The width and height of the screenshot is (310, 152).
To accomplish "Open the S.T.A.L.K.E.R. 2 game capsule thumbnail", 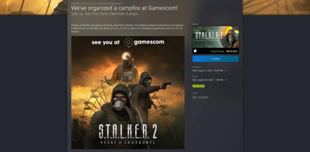I will [216, 37].
